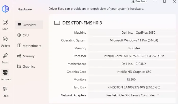Click the Operating System row label
Viewport: 178px width, 104px height.
coord(74,40)
